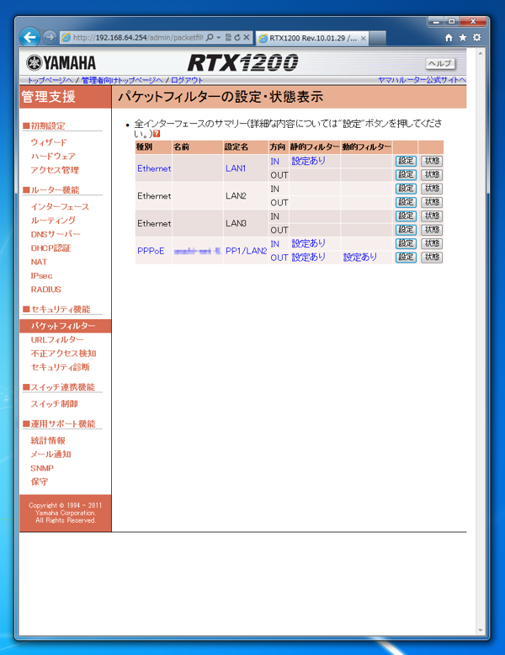Click PPPoE OUT static filter 設定あり

(x=308, y=258)
